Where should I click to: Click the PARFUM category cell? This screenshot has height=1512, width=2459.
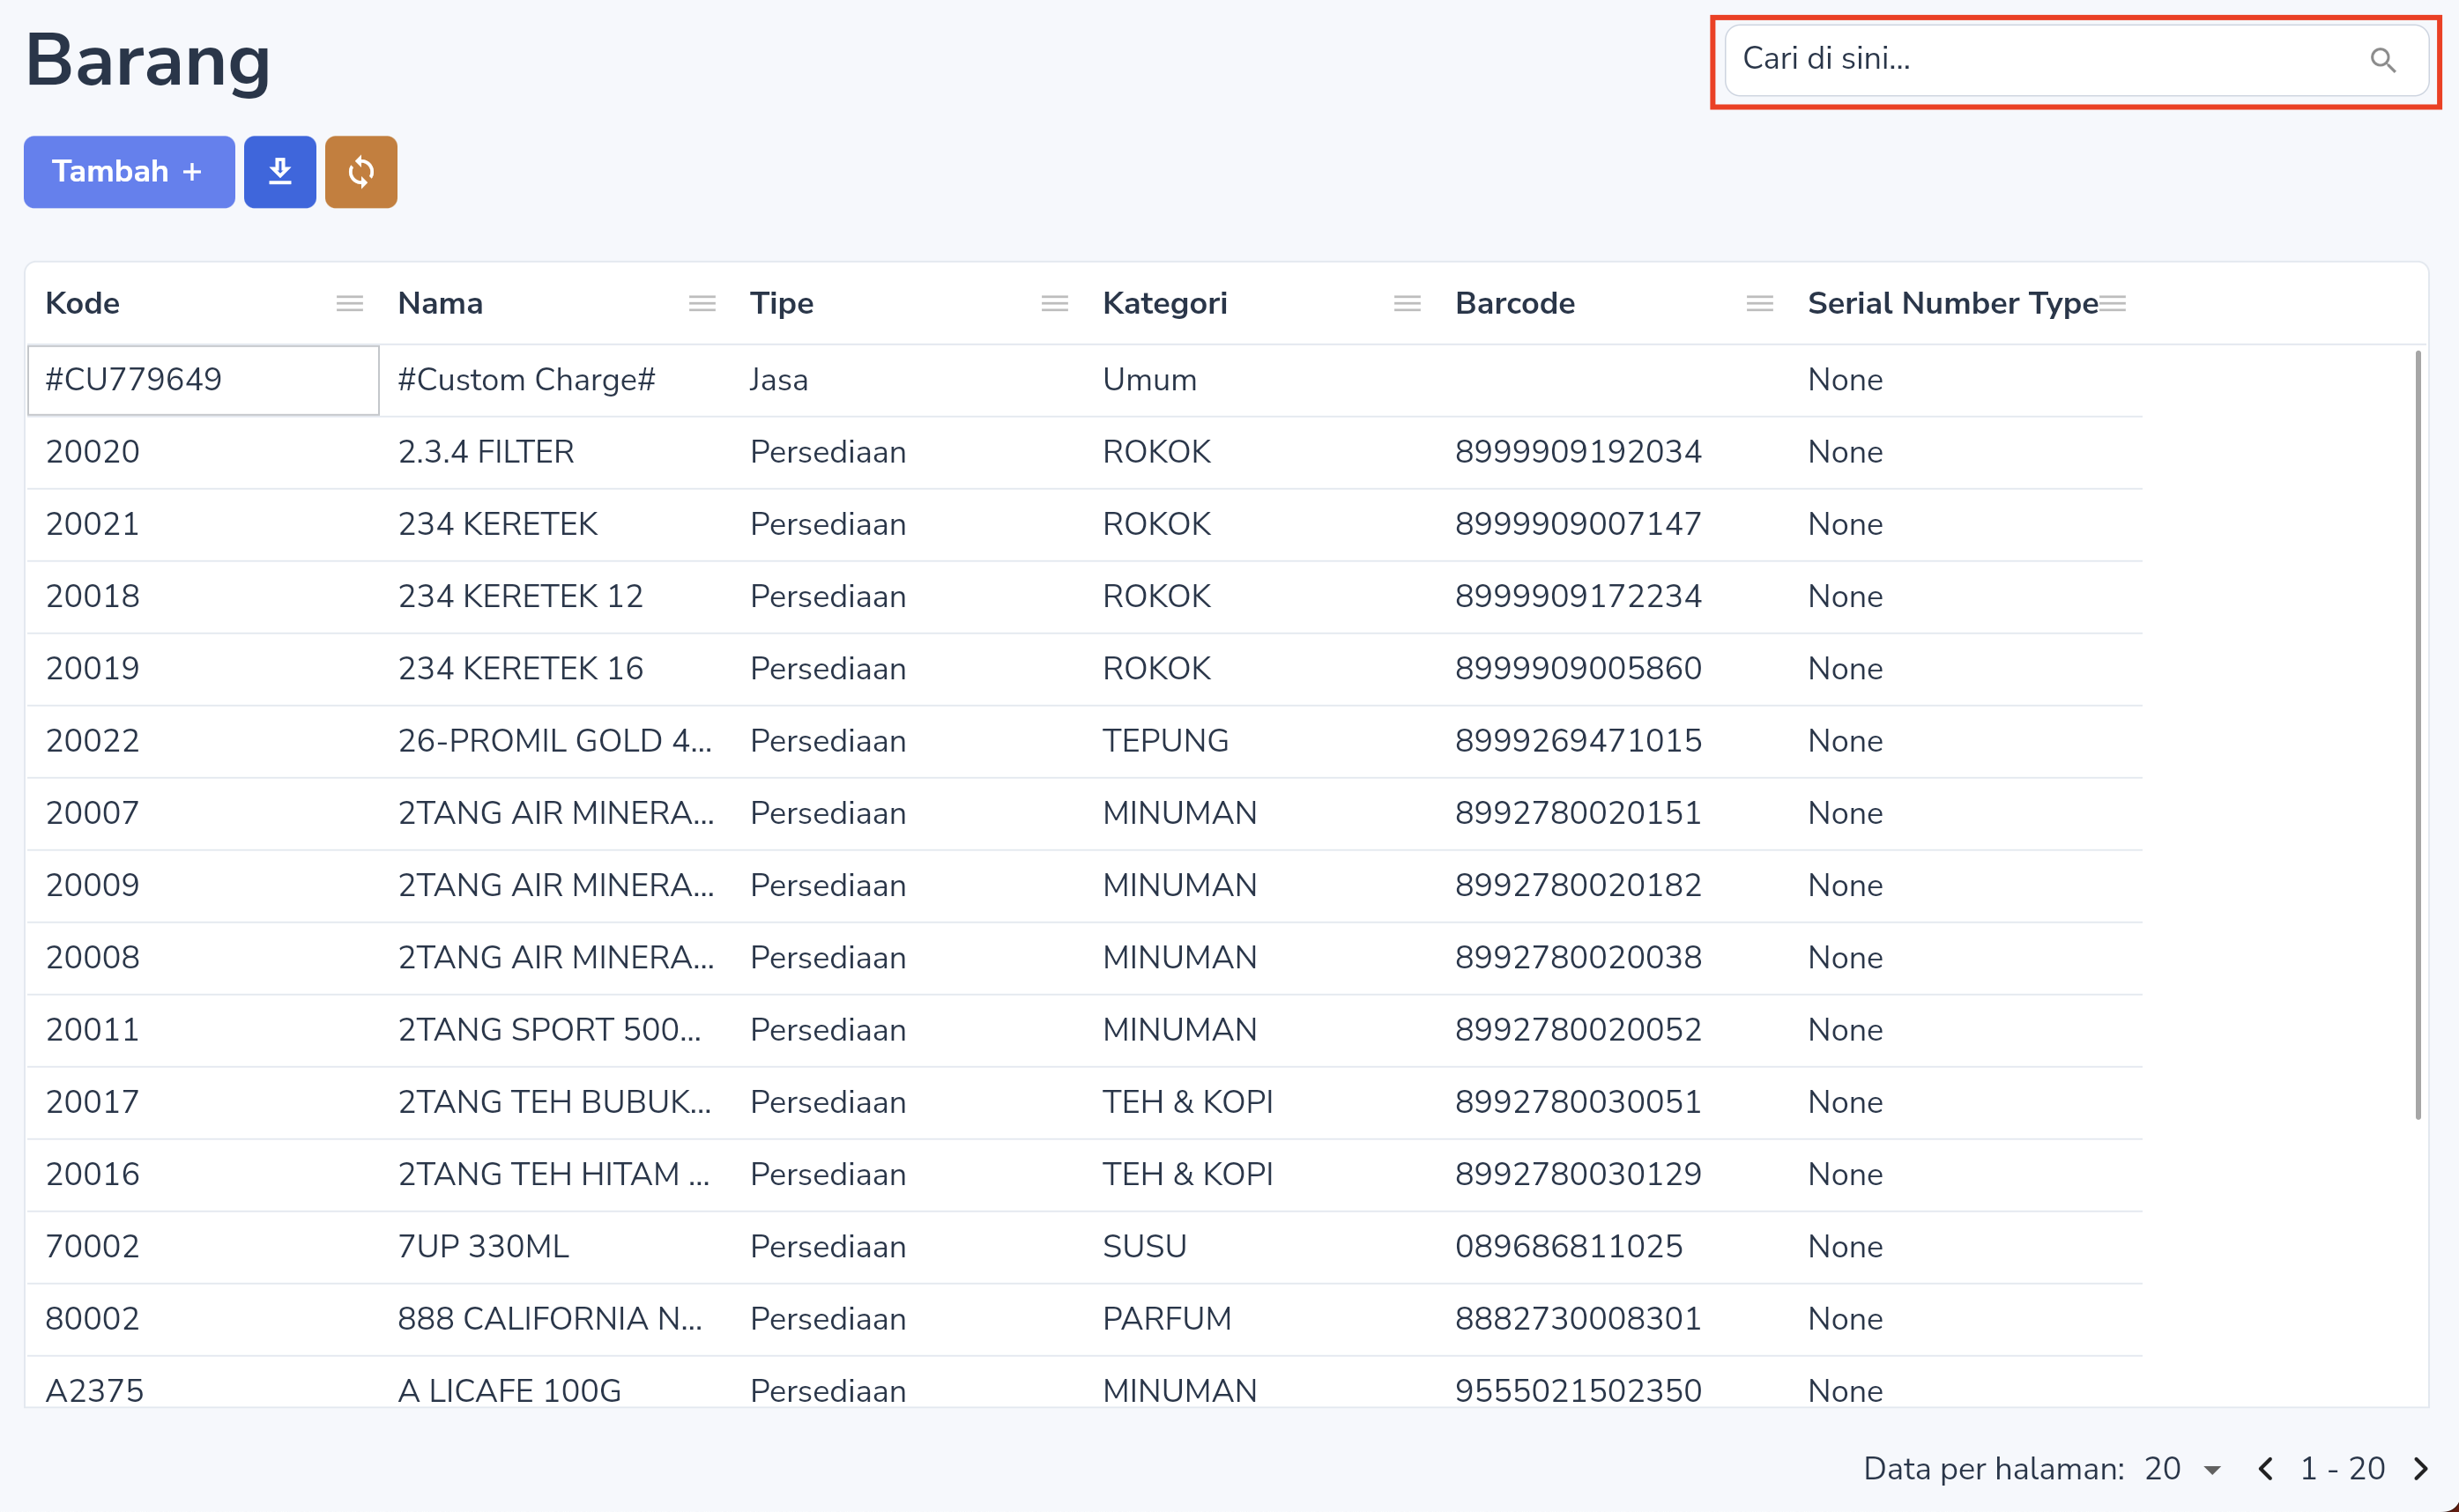point(1166,1318)
